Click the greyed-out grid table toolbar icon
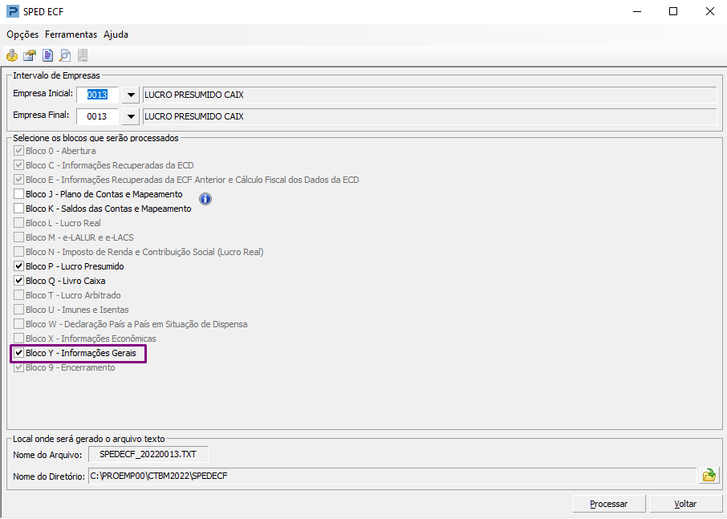This screenshot has height=519, width=727. pos(83,55)
